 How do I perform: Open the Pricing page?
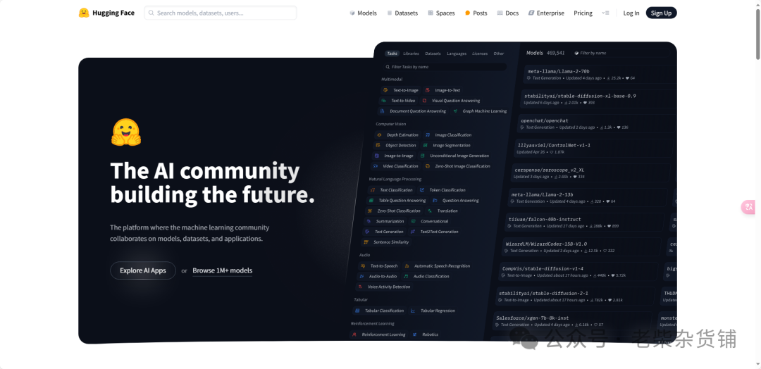pos(583,13)
